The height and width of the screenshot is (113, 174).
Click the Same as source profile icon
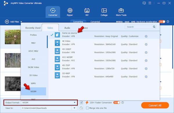pyautogui.click(x=57, y=35)
